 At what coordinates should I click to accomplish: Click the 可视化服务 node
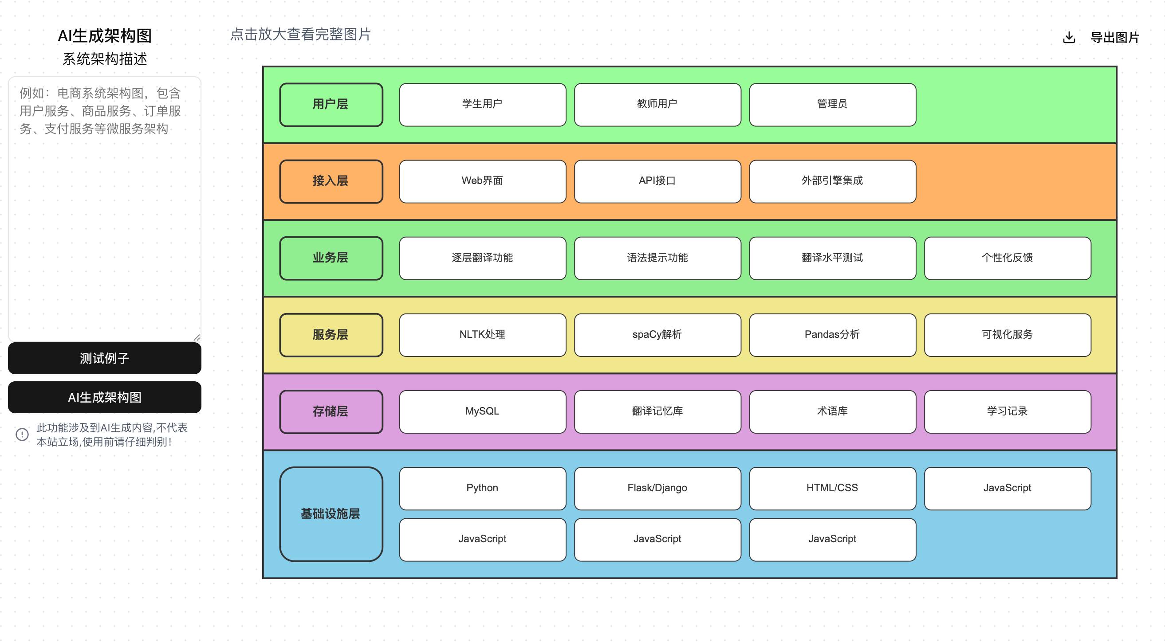tap(1007, 335)
